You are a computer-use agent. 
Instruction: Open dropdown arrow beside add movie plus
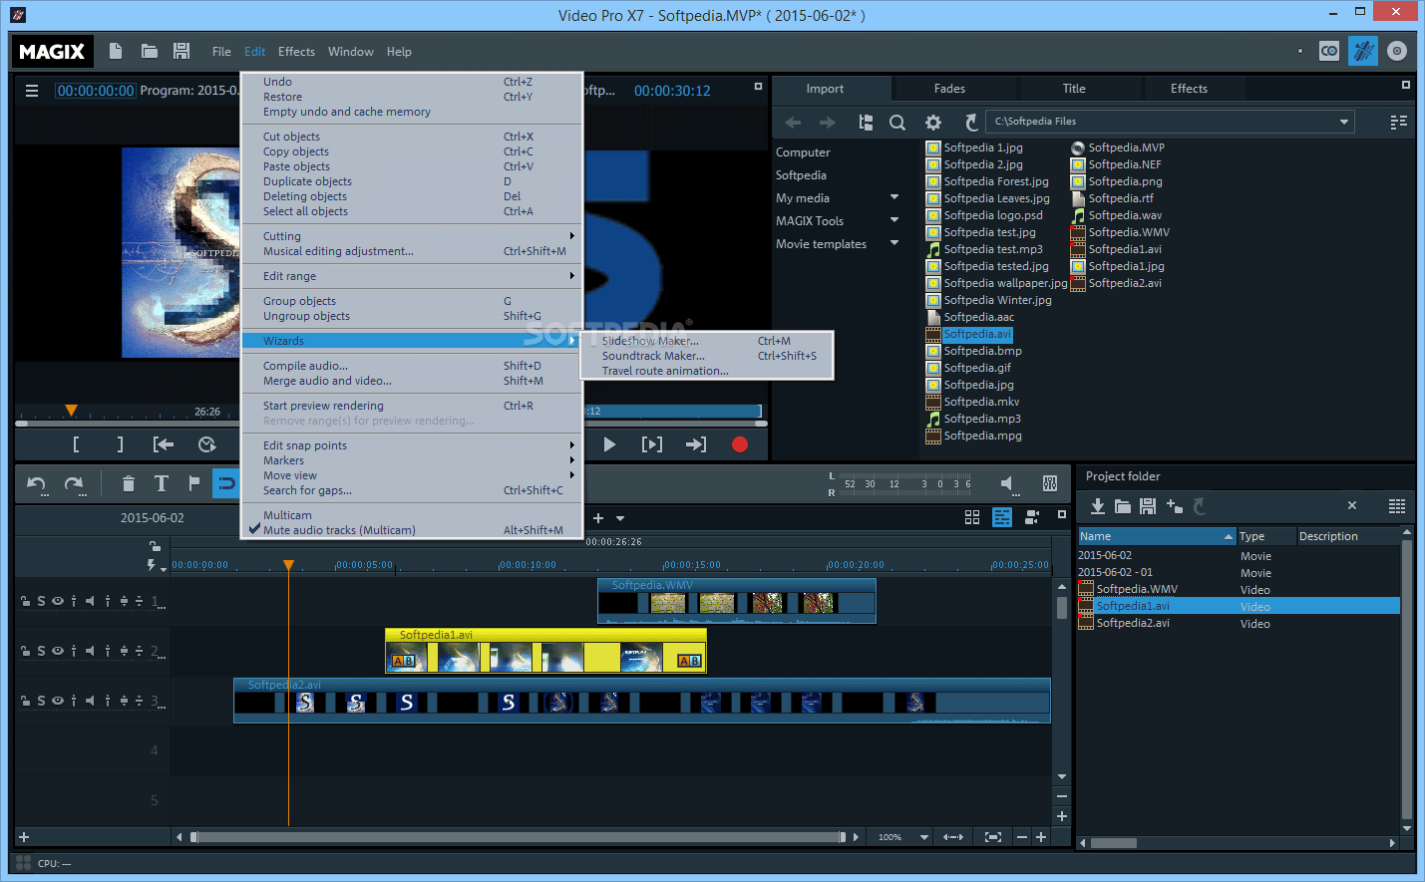620,518
